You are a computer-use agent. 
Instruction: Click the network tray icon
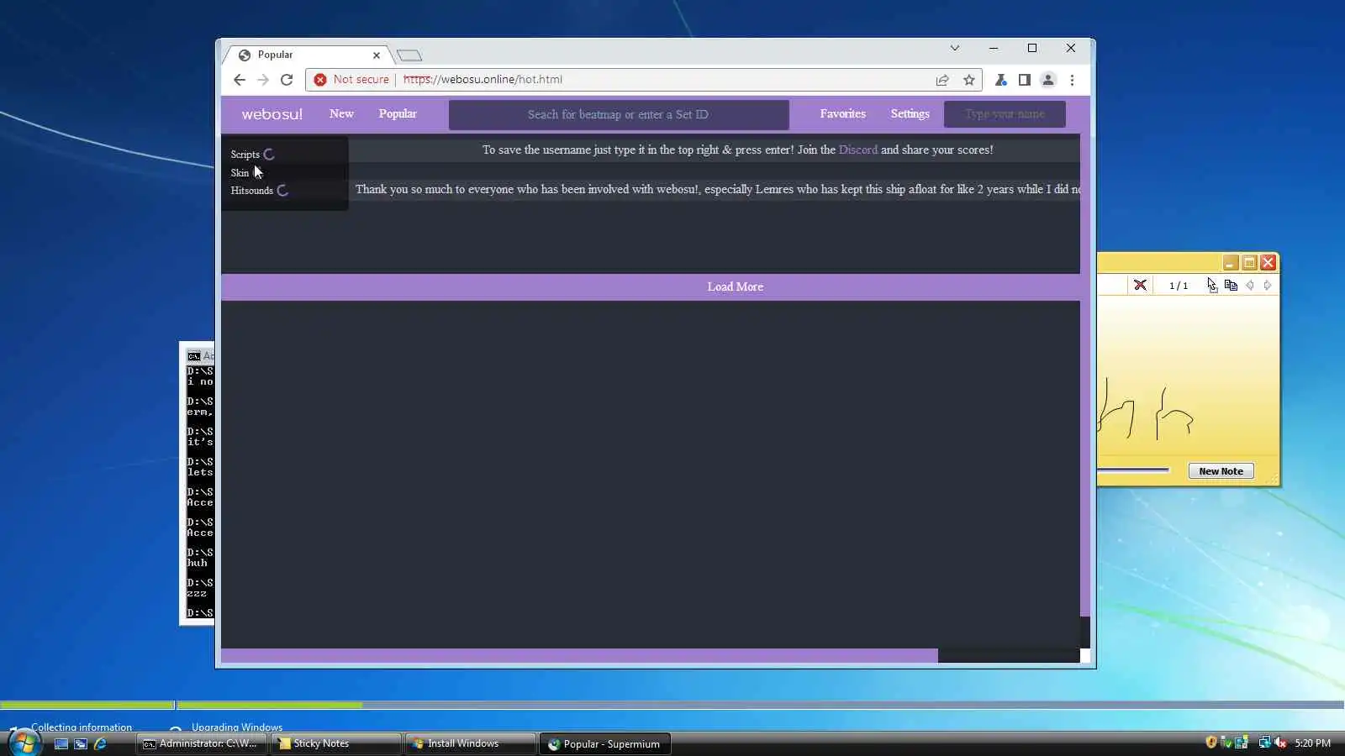click(1264, 743)
